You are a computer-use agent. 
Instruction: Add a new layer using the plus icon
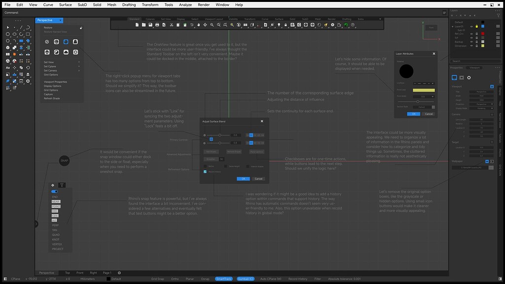pos(452,16)
